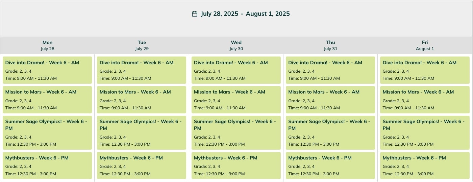Open Thursday's Dive into Drama! AM session
This screenshot has height=182, width=473.
[330, 70]
